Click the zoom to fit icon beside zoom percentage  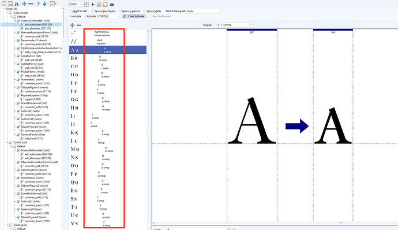[x=87, y=4]
